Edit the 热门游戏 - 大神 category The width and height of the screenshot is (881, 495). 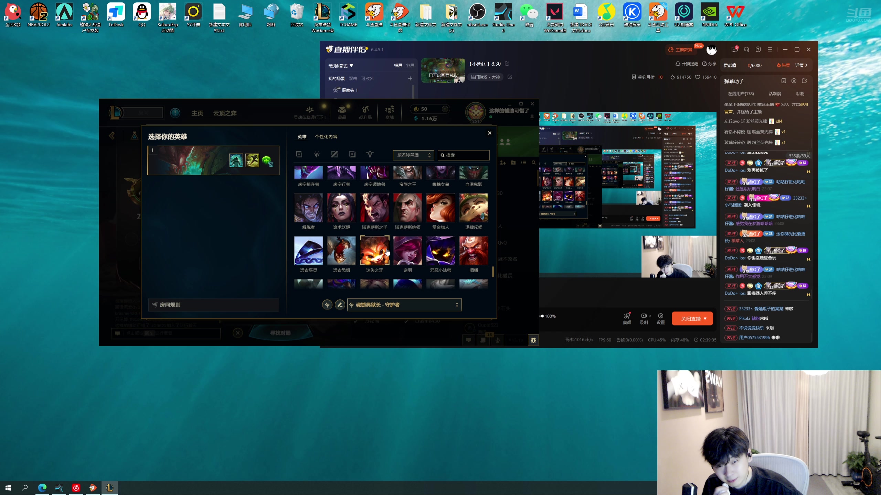510,77
